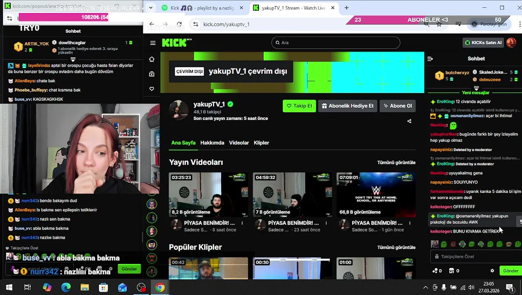This screenshot has height=295, width=522.
Task: Open options menu for 23 saat önce video
Action: 326,223
